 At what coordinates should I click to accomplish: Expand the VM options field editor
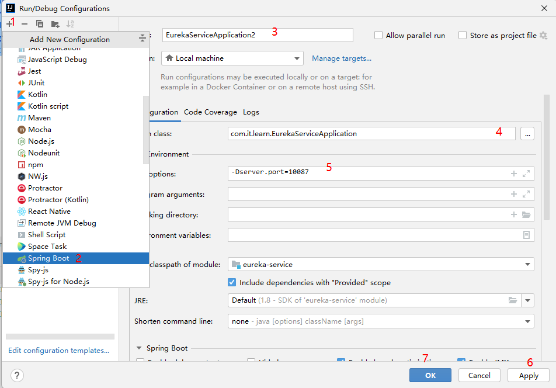click(526, 174)
